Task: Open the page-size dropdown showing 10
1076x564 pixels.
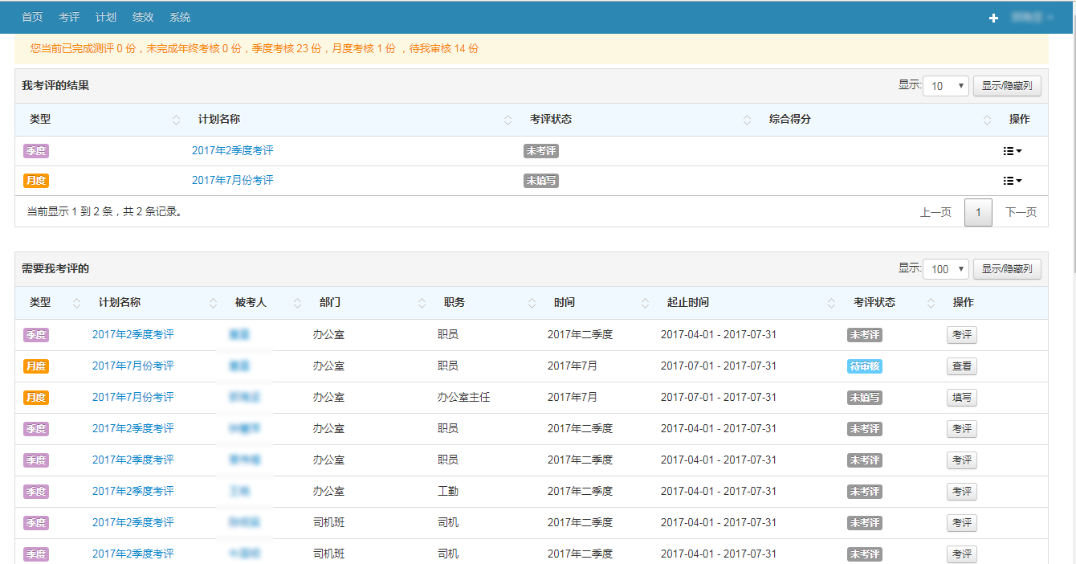Action: (x=945, y=86)
